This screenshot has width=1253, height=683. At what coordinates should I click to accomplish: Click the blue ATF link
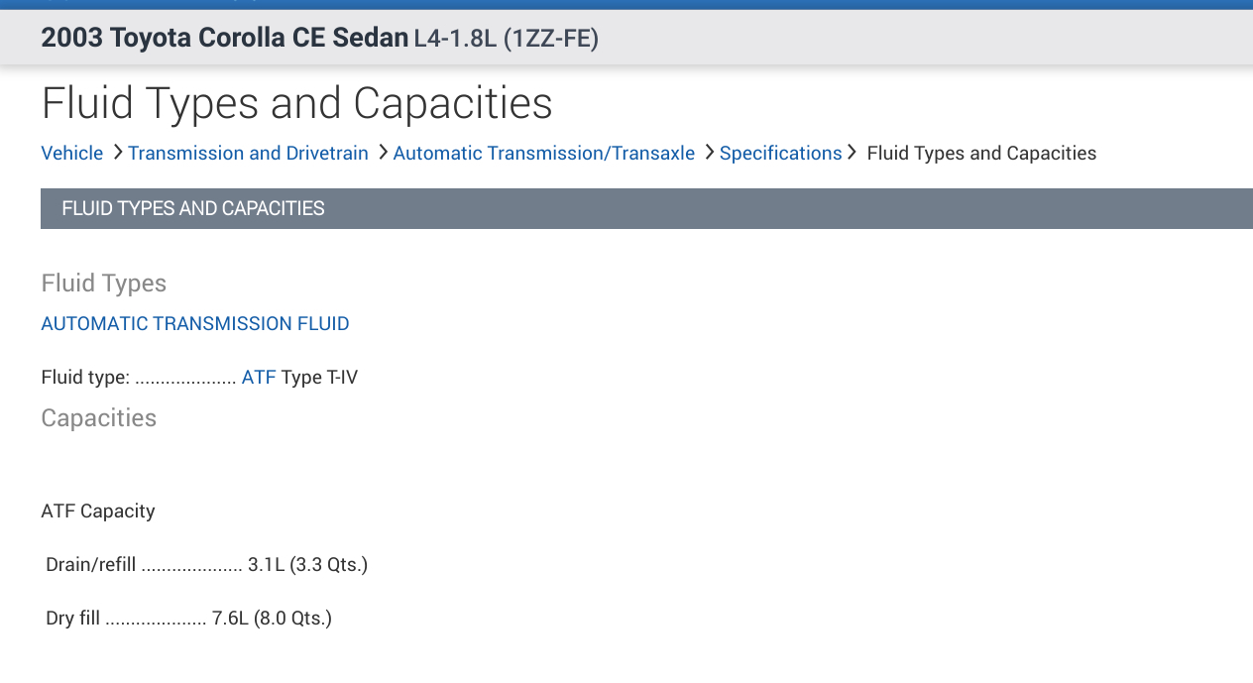pyautogui.click(x=259, y=377)
